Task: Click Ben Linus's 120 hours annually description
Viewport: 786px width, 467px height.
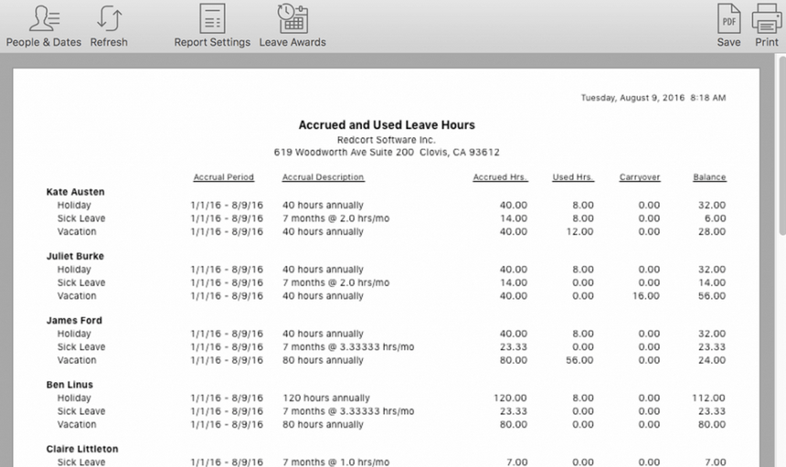Action: point(326,398)
